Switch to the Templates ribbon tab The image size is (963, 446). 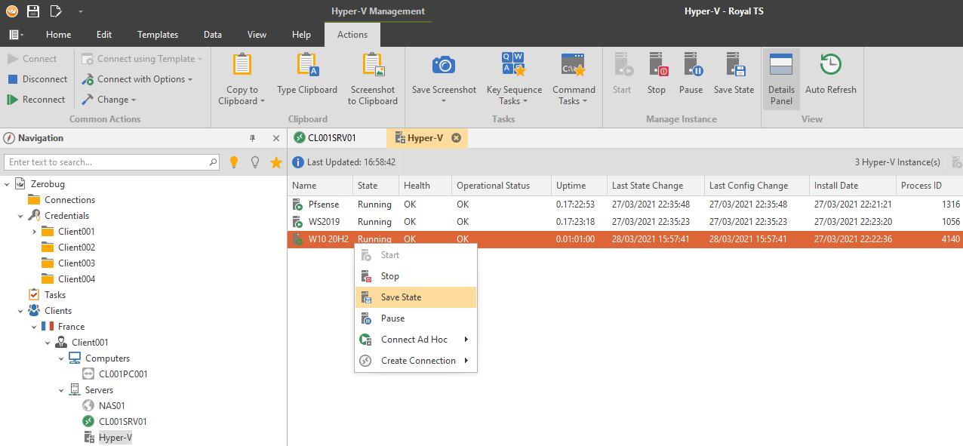tap(158, 35)
